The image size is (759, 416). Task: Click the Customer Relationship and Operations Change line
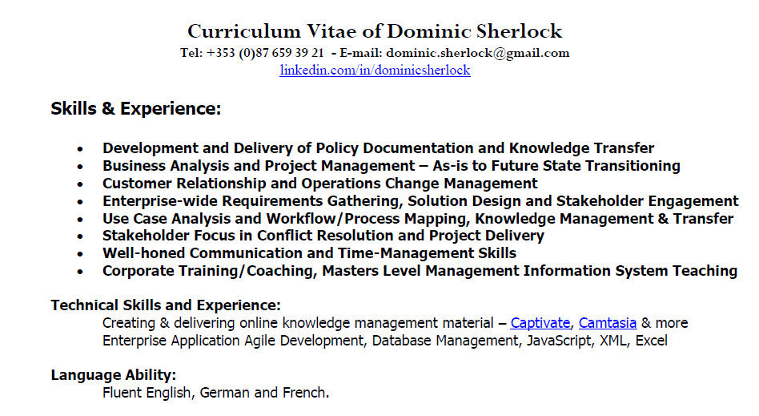click(x=319, y=184)
